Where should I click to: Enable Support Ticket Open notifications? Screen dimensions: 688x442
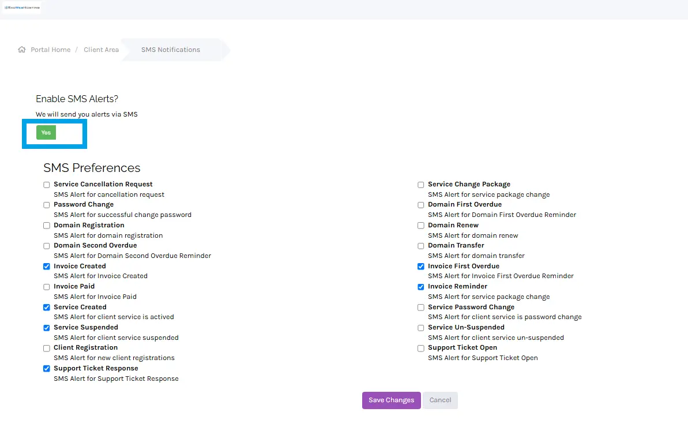pos(420,348)
